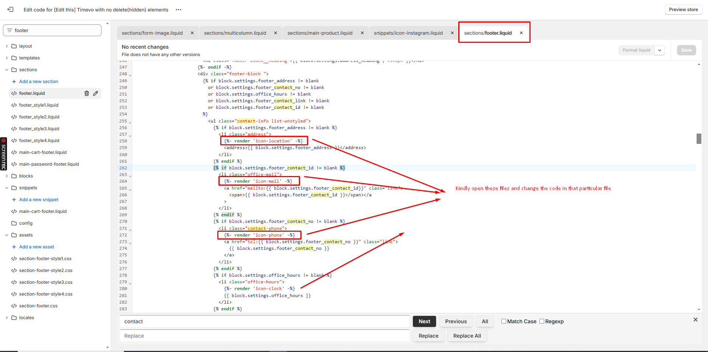Open footer_style2.liquid in the file tree
708x352 pixels.
pyautogui.click(x=39, y=117)
